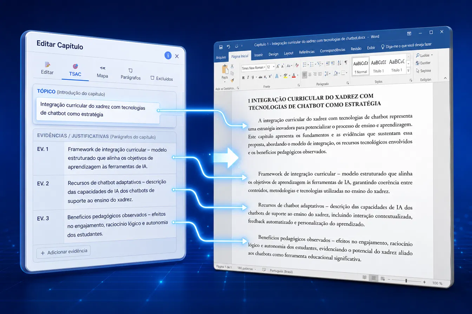The height and width of the screenshot is (314, 472).
Task: Switch to the Inserir ribbon tab
Action: pos(258,55)
